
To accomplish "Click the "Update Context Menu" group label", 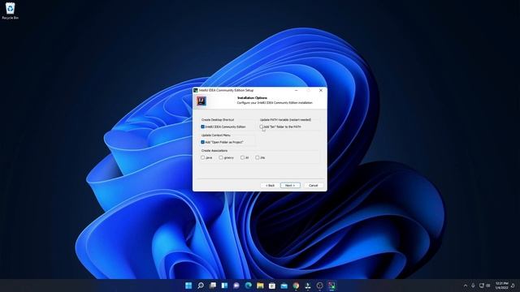I will point(216,135).
